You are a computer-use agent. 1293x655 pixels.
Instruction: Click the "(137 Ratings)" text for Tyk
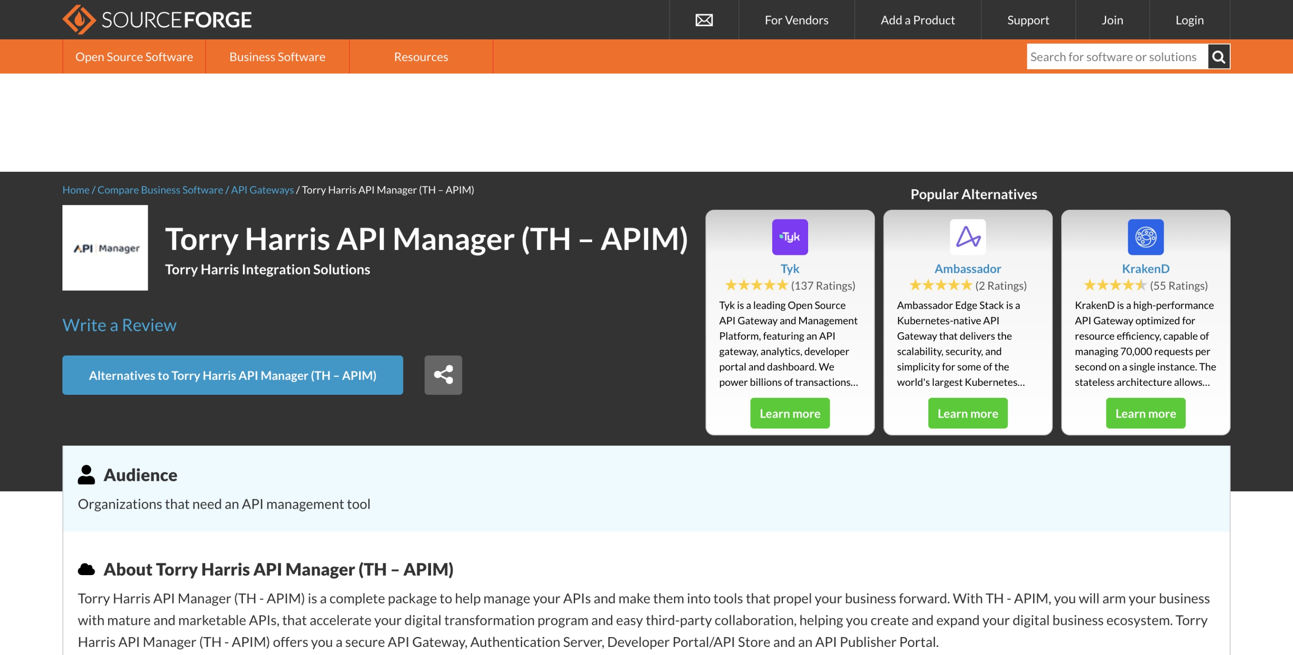pos(822,285)
